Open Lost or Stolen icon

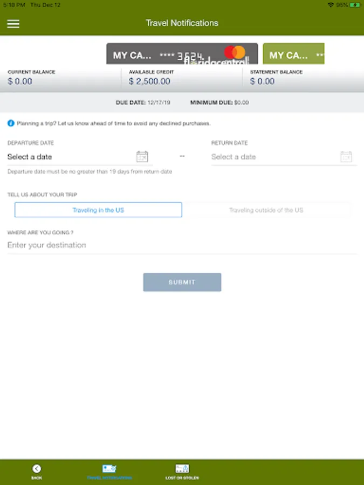(x=182, y=468)
